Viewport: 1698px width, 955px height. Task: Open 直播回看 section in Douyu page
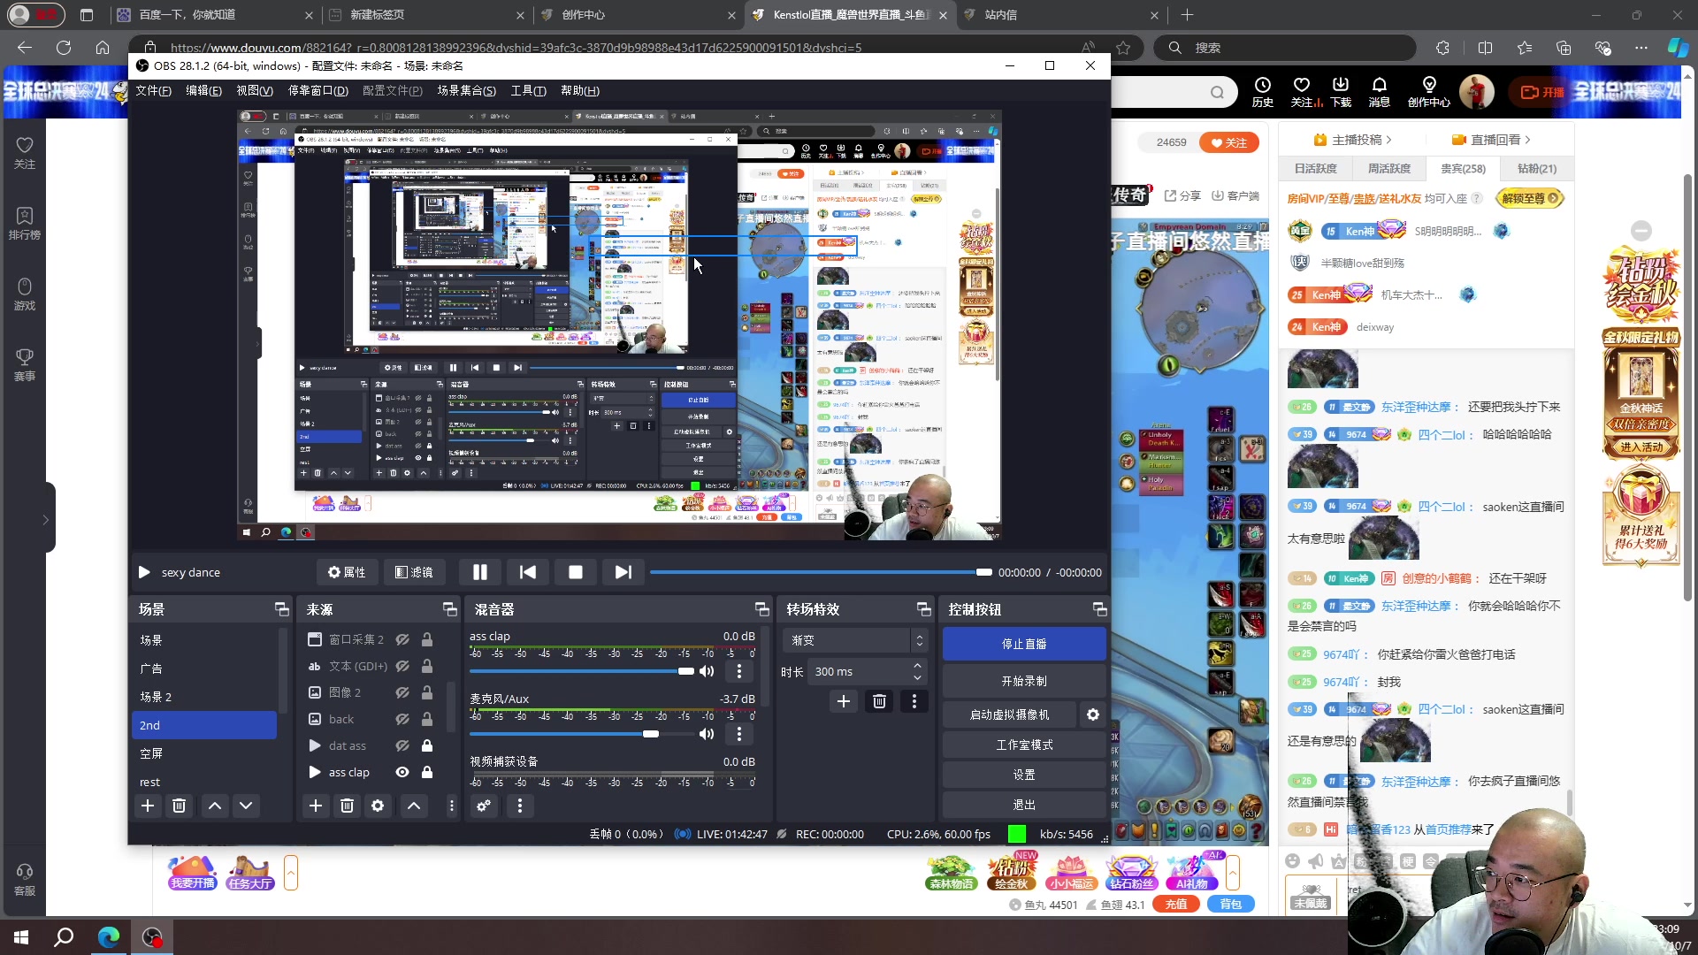coord(1491,140)
